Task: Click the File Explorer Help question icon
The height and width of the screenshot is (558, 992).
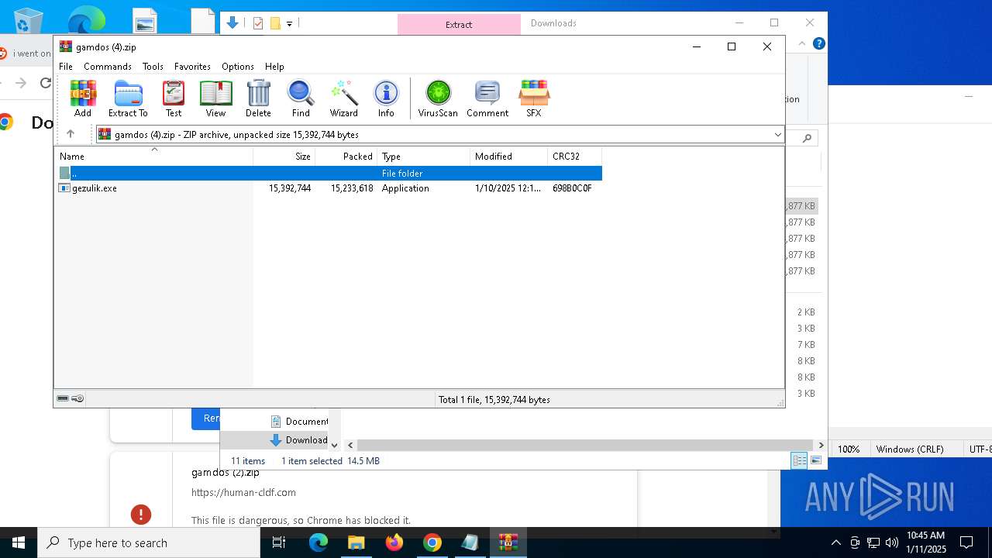Action: 818,43
